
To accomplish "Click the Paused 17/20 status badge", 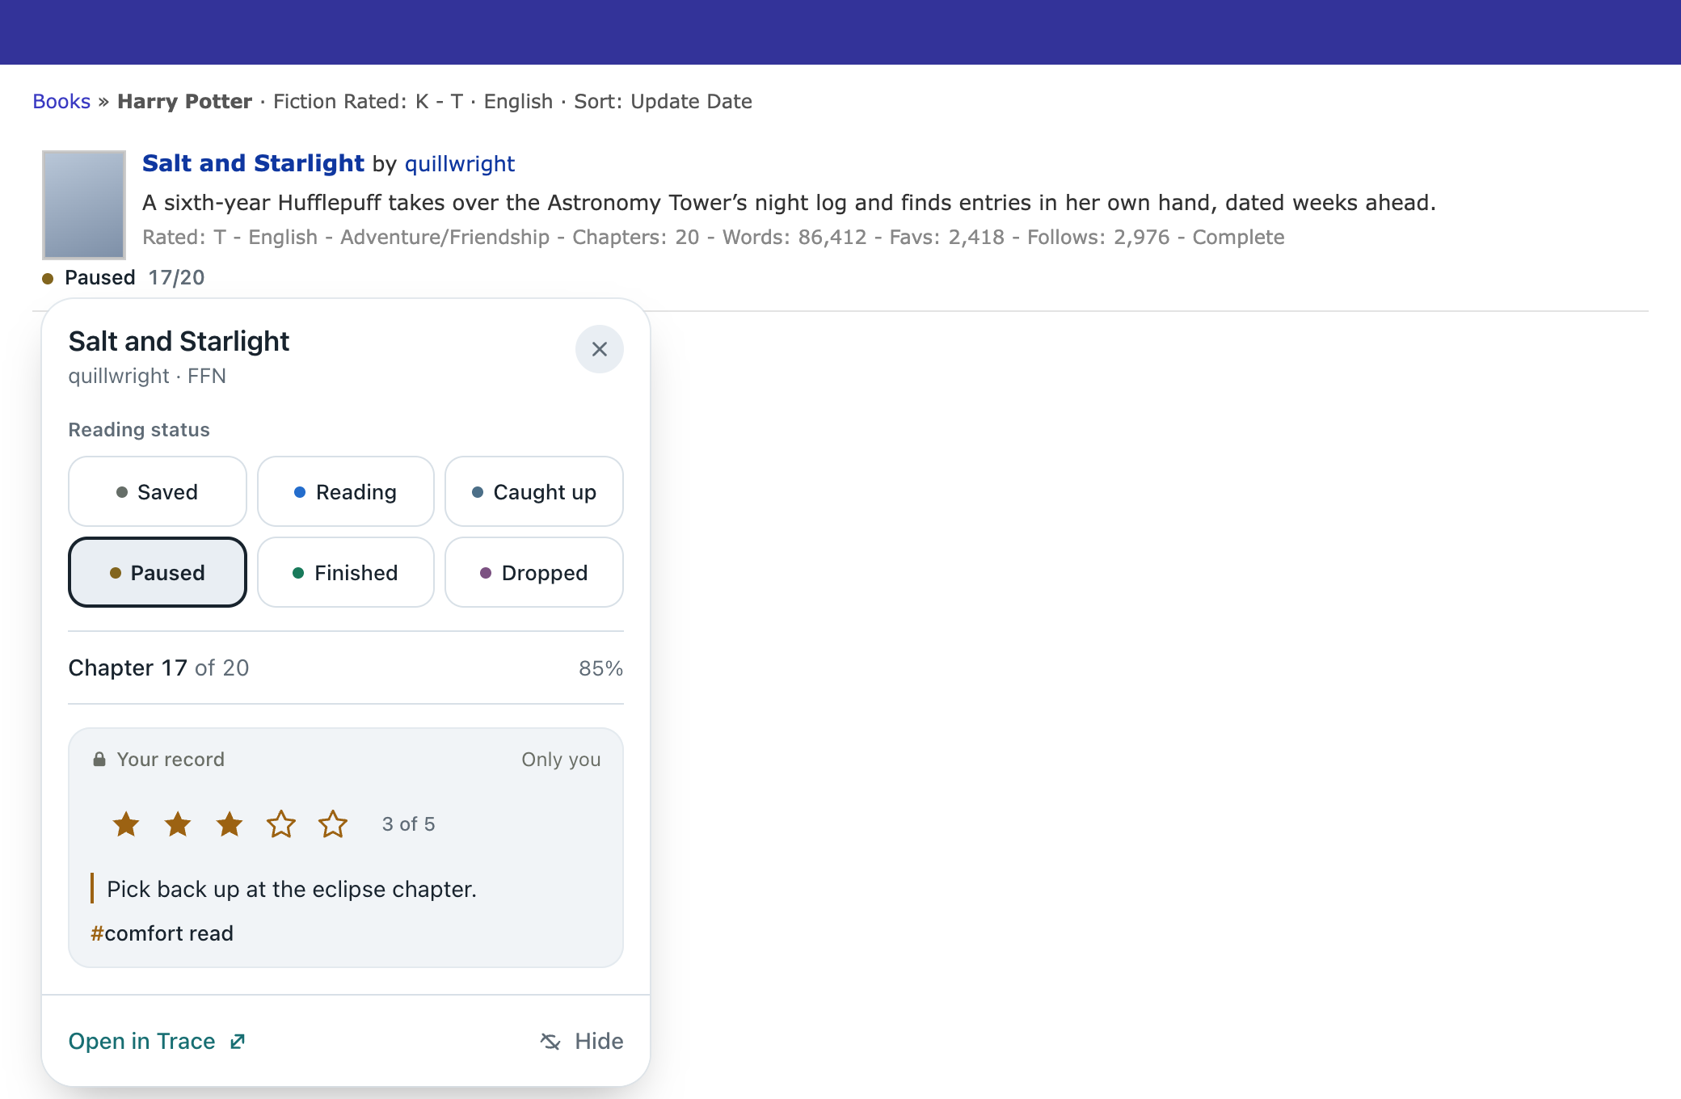I will (x=124, y=278).
